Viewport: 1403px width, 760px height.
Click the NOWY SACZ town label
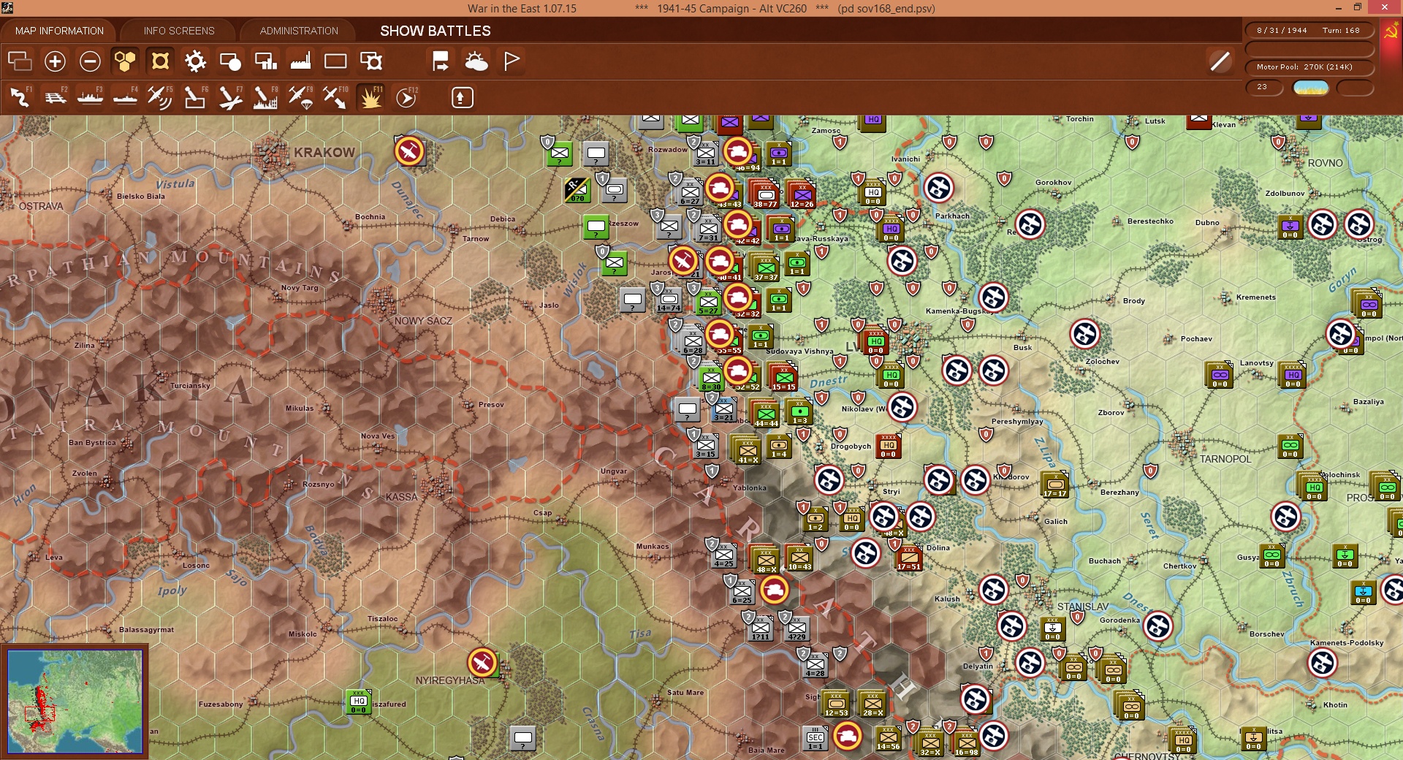point(423,321)
